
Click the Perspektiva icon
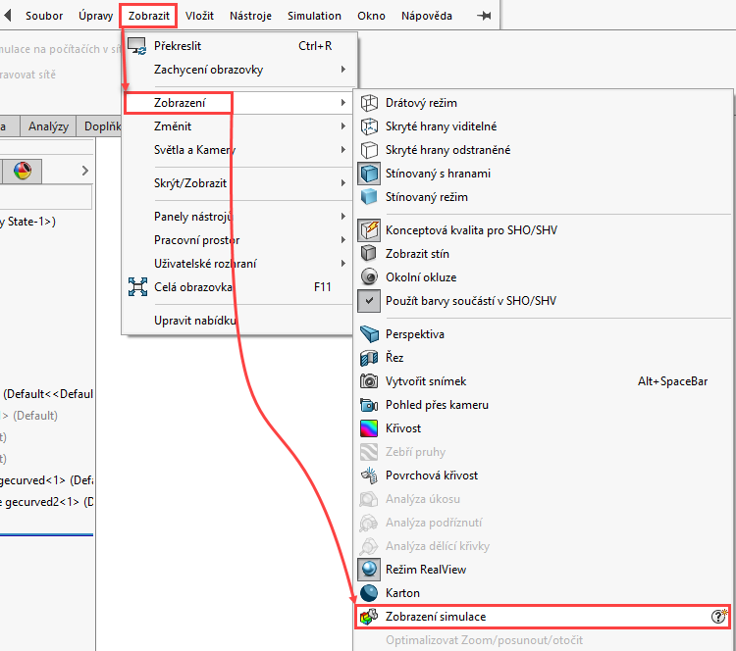point(369,334)
